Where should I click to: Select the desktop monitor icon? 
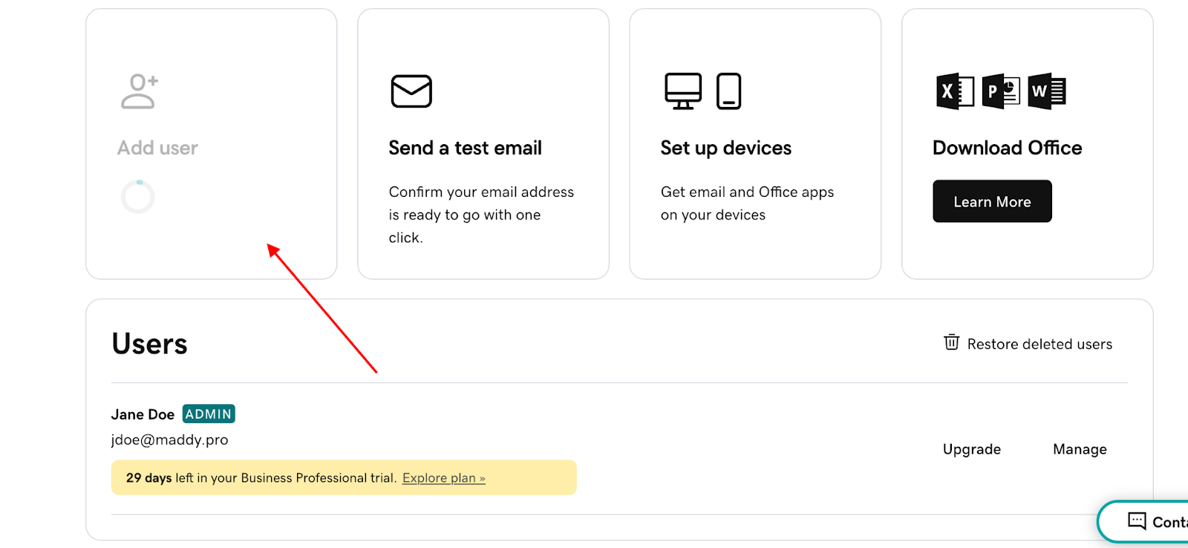click(x=683, y=91)
